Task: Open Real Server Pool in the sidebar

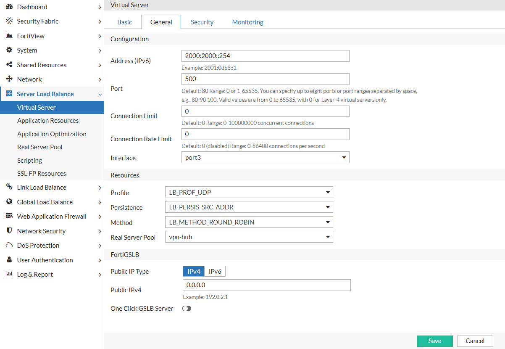Action: point(40,147)
